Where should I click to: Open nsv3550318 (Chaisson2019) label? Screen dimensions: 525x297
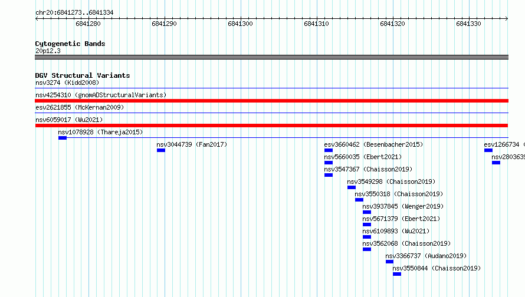(399, 194)
